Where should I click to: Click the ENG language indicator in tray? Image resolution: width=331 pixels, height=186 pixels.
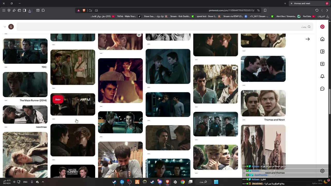[x=25, y=182]
